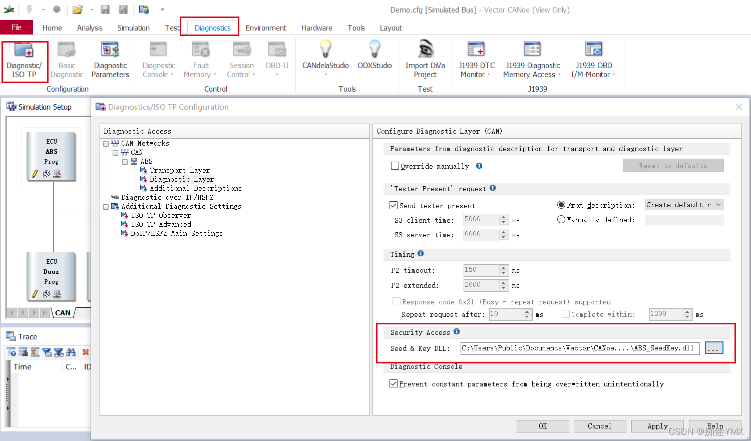Image resolution: width=751 pixels, height=441 pixels.
Task: Toggle Prevent constant parameters overwritten checkbox
Action: 394,383
